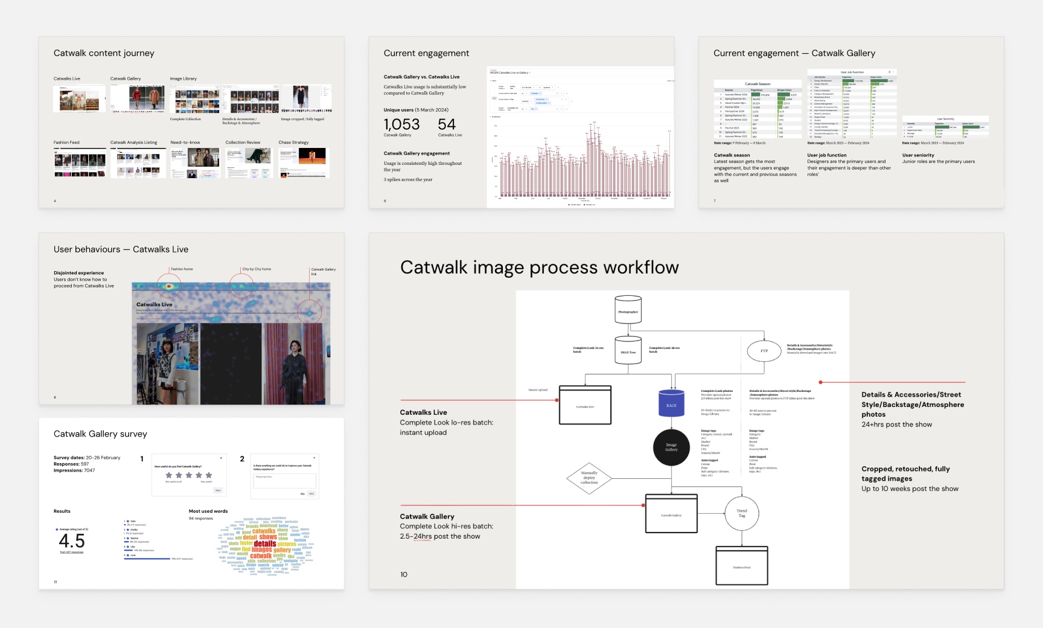Viewport: 1043px width, 628px height.
Task: Select the IMAX Tree cylinder node
Action: [628, 350]
